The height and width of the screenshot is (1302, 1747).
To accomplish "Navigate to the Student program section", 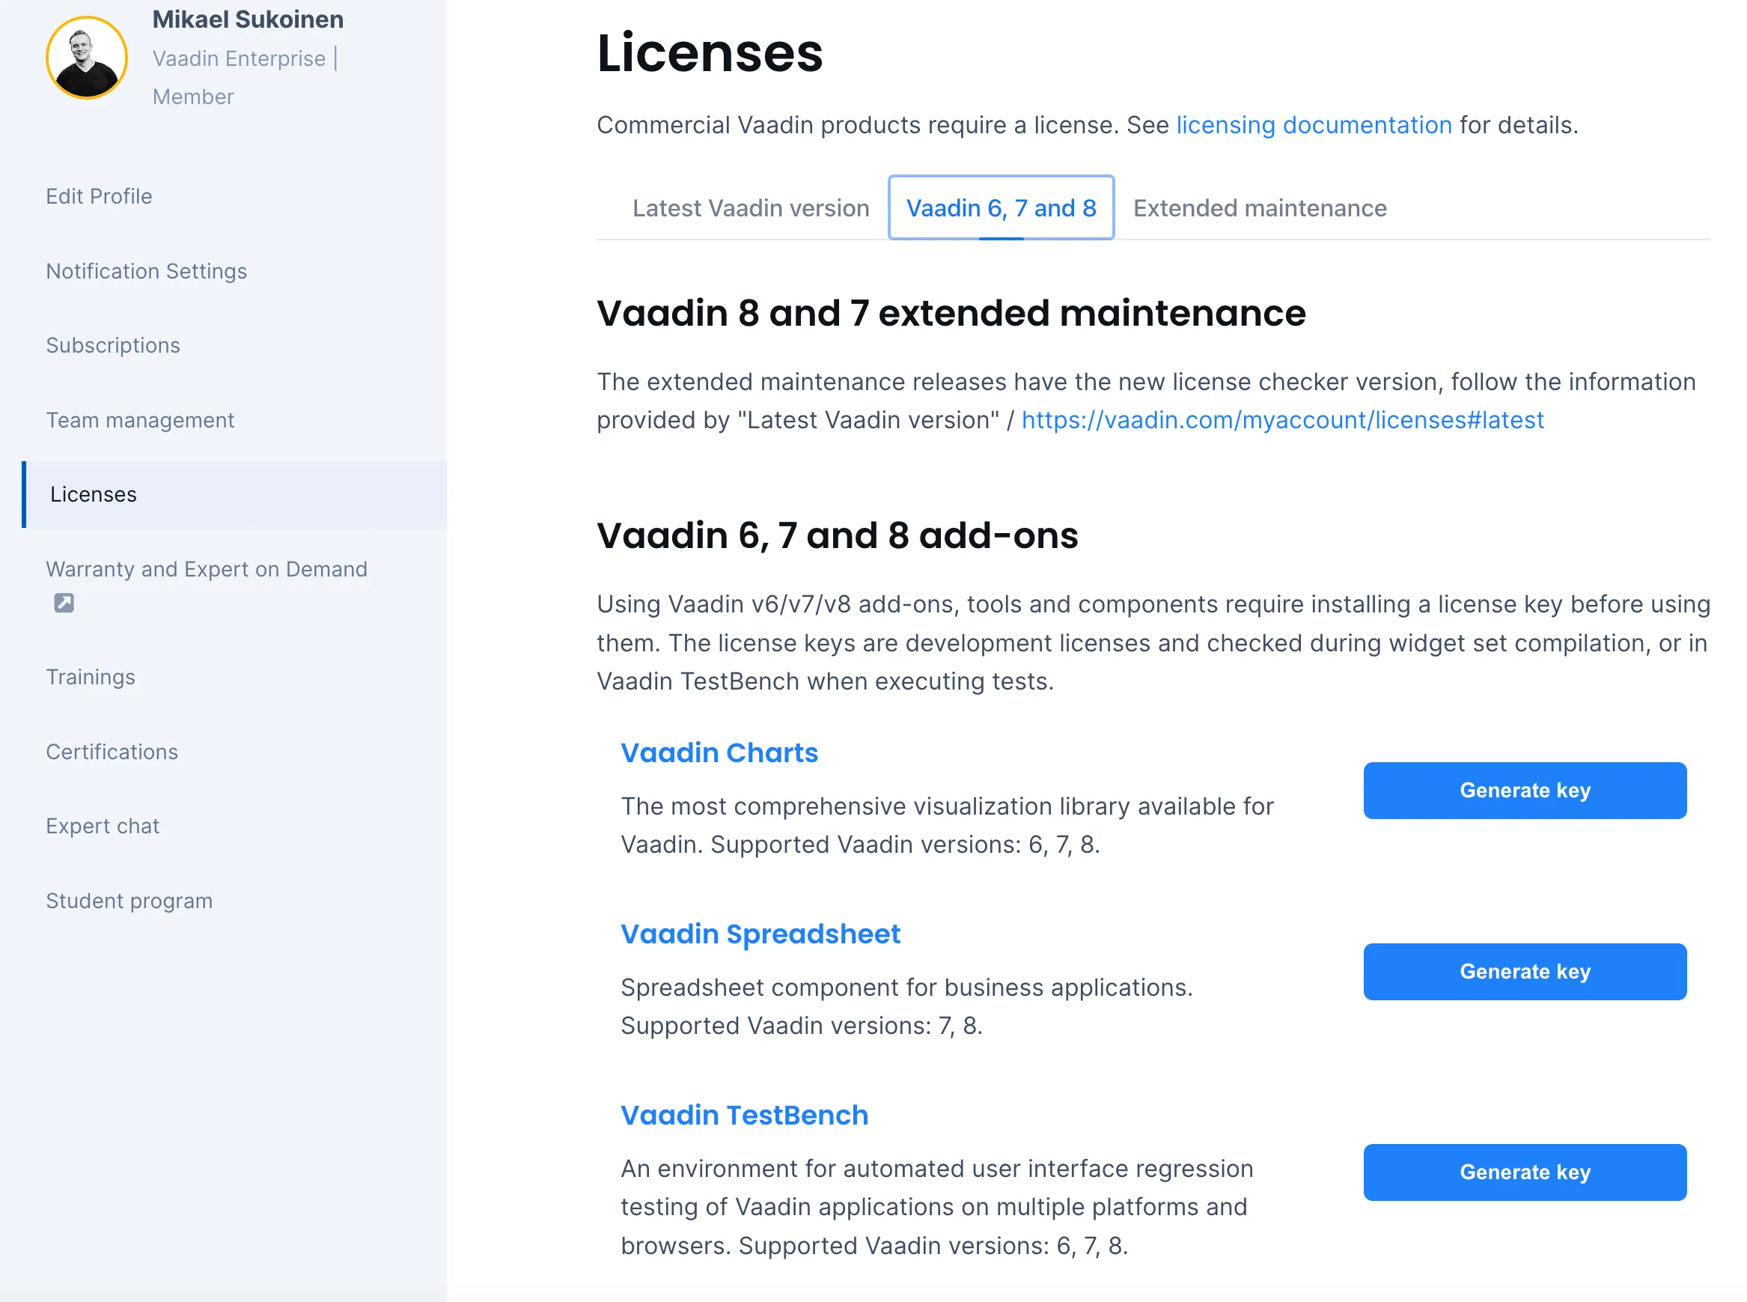I will tap(129, 900).
